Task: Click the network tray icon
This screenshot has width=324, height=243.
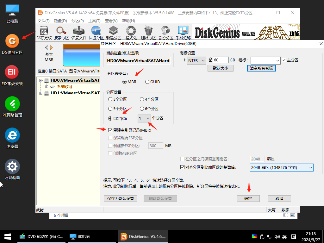Action: pyautogui.click(x=270, y=237)
